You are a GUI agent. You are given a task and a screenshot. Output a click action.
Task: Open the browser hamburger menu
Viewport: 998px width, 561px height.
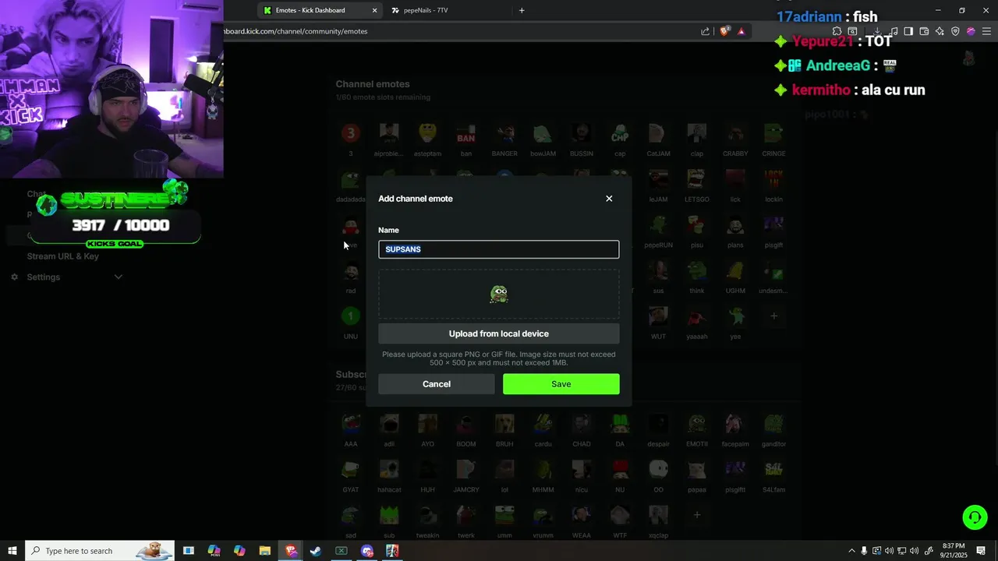click(986, 31)
